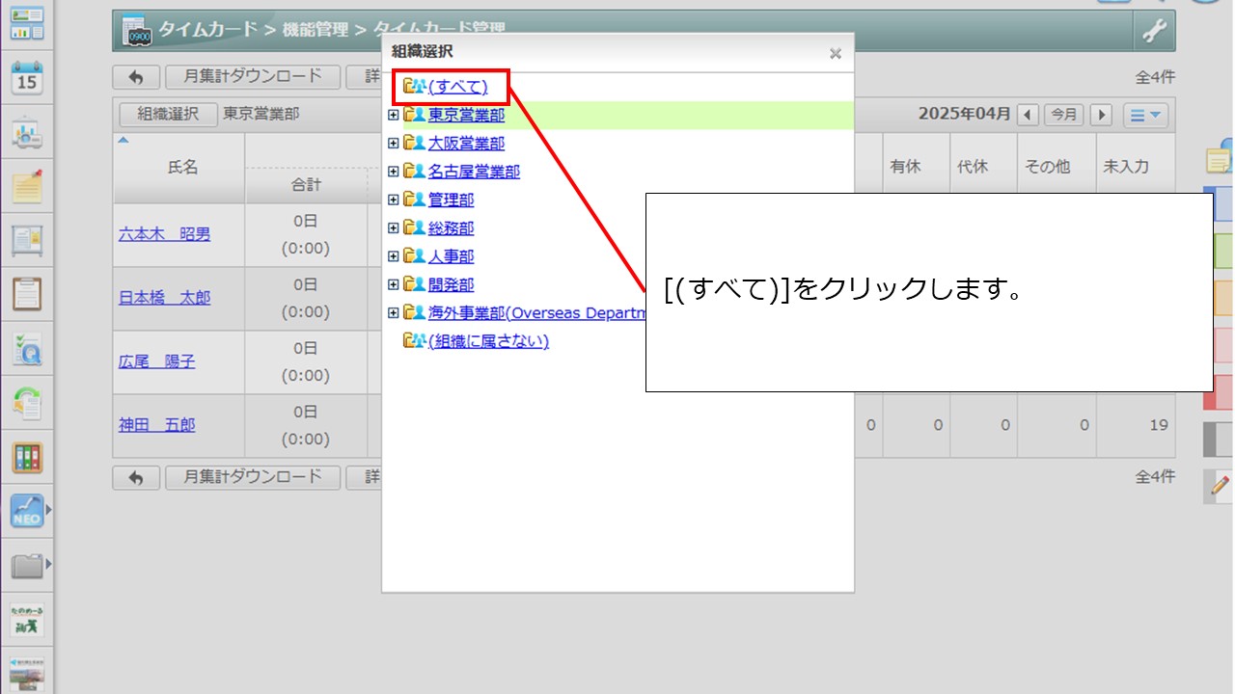1235x694 pixels.
Task: Open the calendar app icon in left sidebar
Action: (x=29, y=77)
